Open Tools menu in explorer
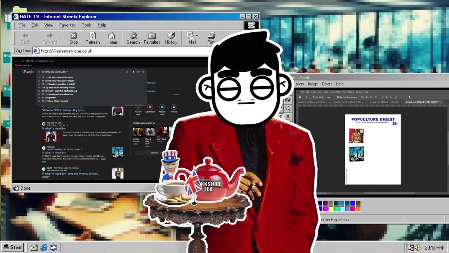Screen dimensions: 449x253 (87, 25)
